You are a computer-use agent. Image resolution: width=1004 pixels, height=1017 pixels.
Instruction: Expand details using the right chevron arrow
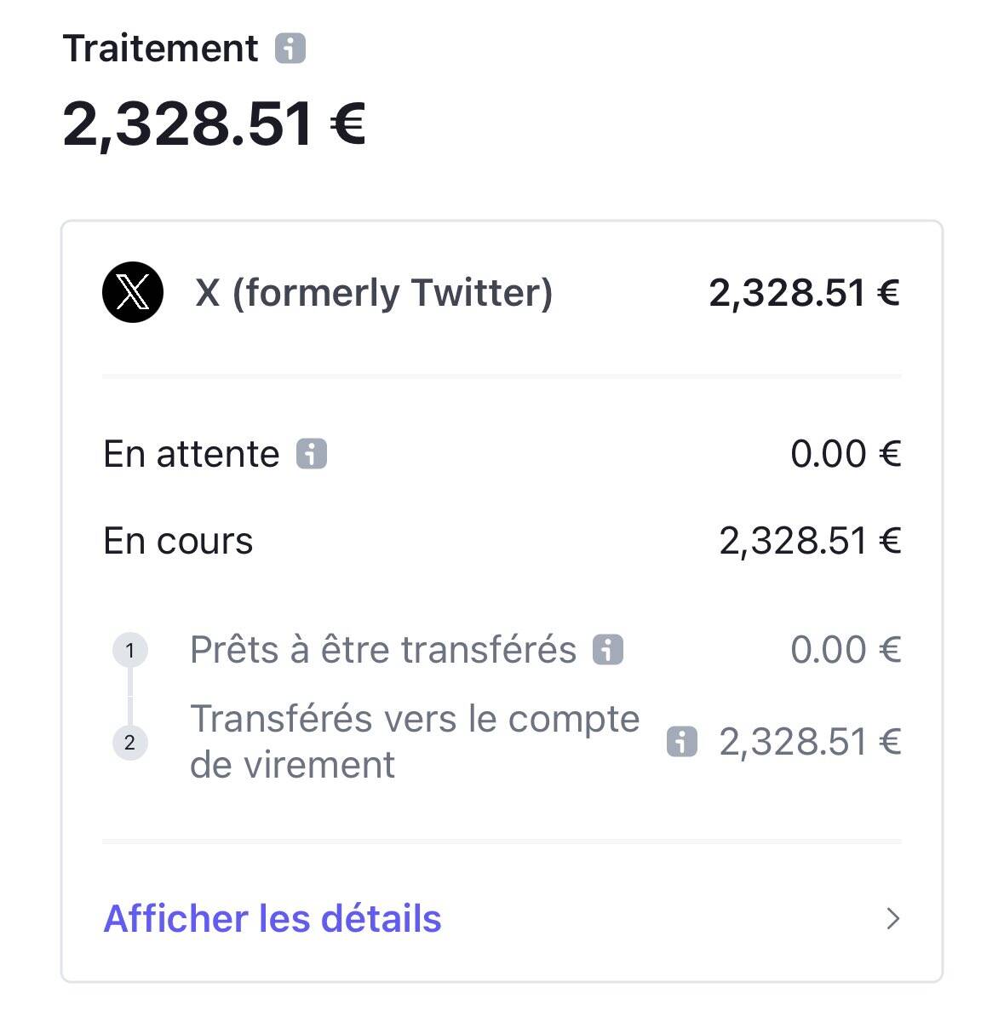[x=892, y=918]
